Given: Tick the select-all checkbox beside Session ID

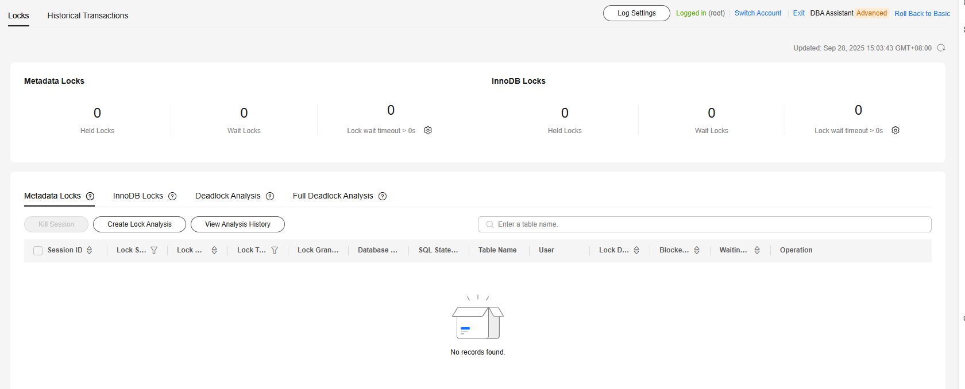Looking at the screenshot, I should 38,251.
